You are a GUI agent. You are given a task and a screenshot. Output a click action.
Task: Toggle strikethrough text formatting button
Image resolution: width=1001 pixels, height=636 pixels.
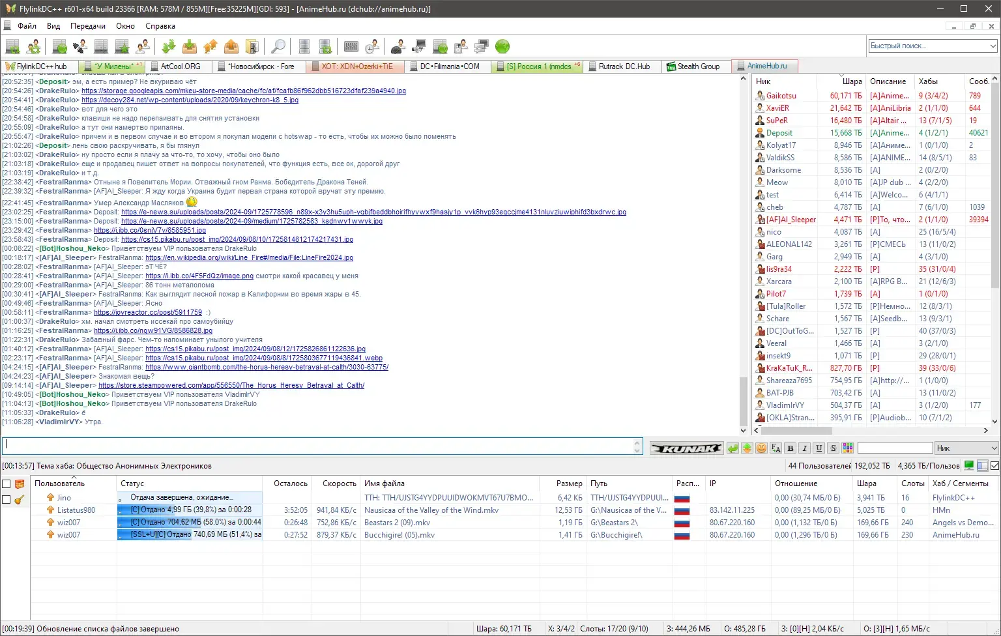coord(833,448)
